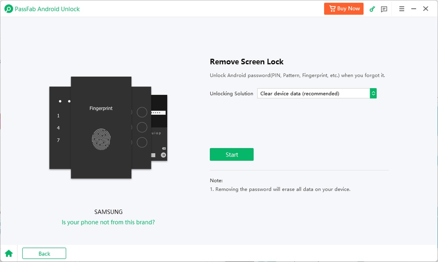Screen dimensions: 438x262
Task: Select the Clear device data combo box
Action: (313, 93)
